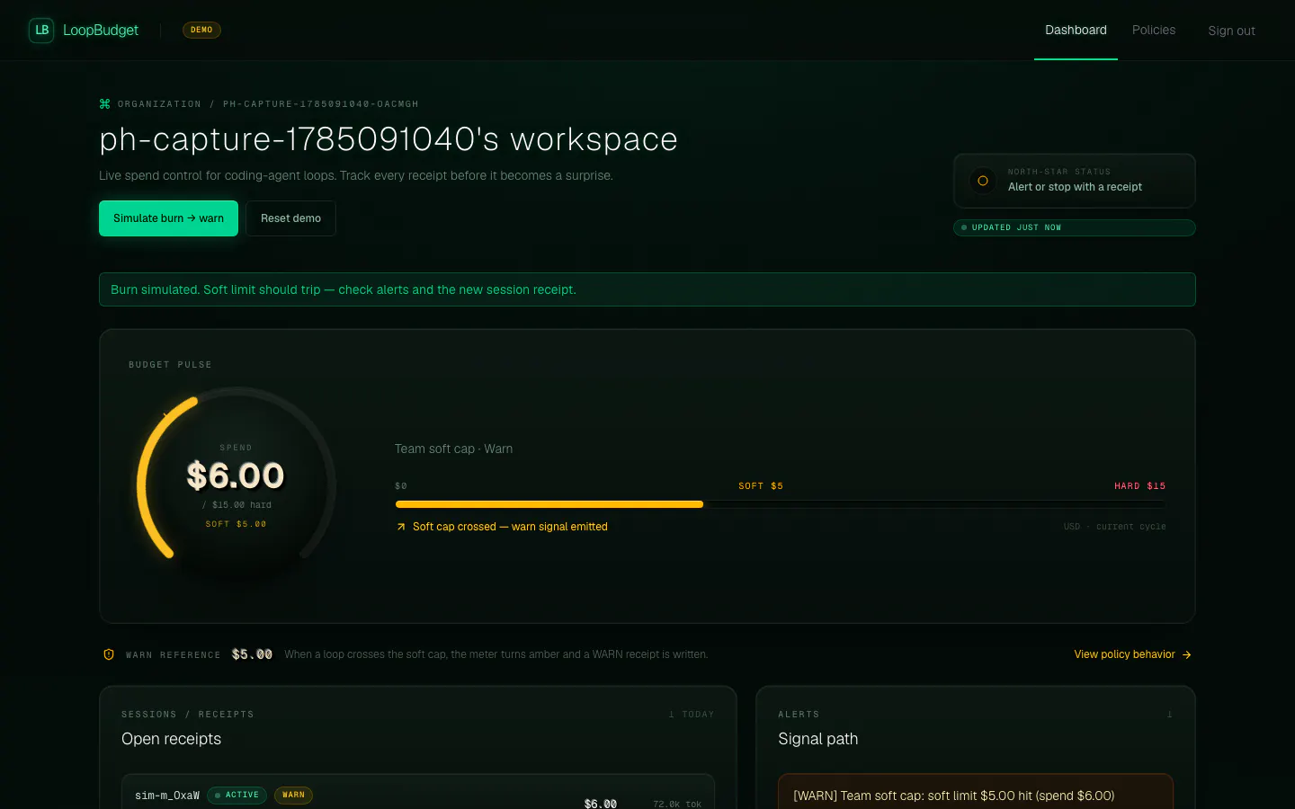This screenshot has height=809, width=1295.
Task: Click the warn reference shield icon
Action: [109, 654]
